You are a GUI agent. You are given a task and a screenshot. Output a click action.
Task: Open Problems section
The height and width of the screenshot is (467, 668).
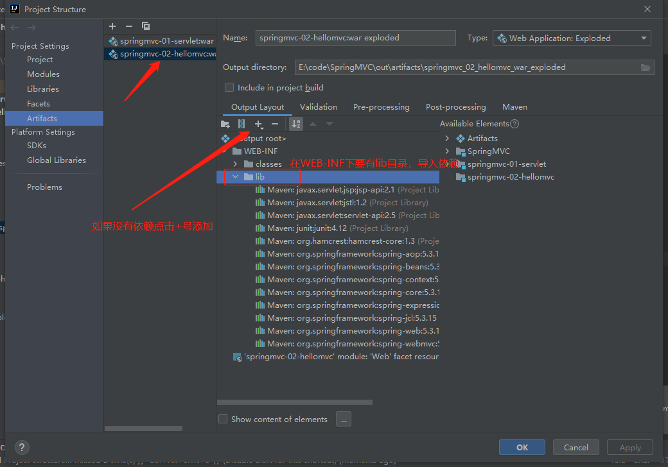(45, 187)
